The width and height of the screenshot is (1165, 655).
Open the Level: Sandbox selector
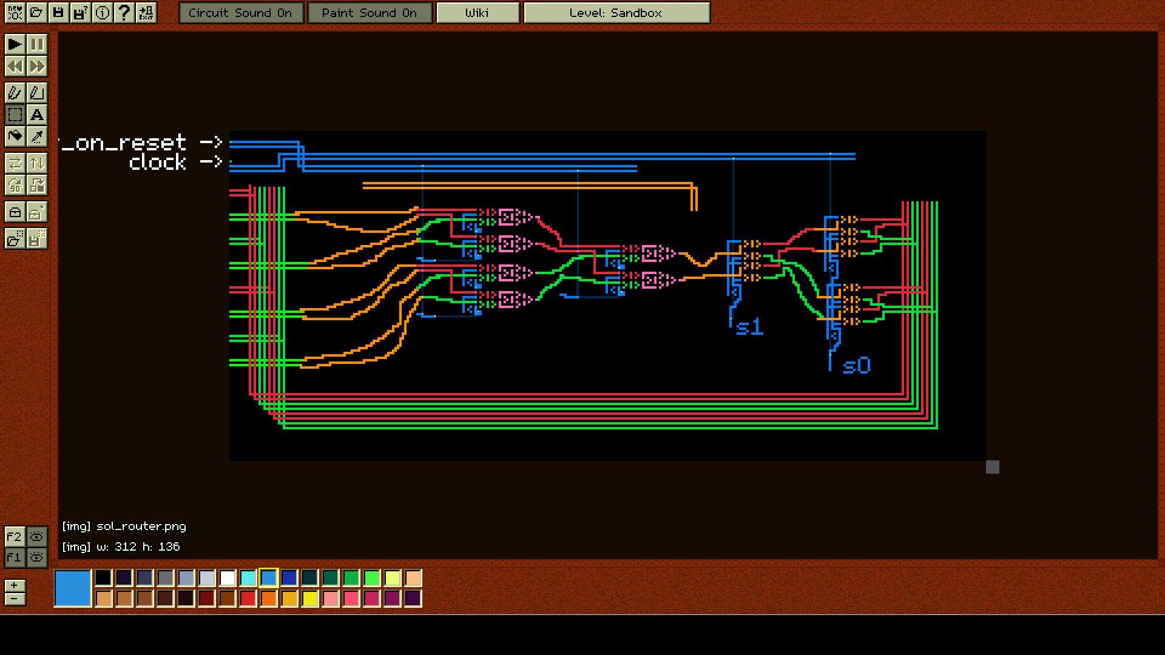click(x=616, y=12)
